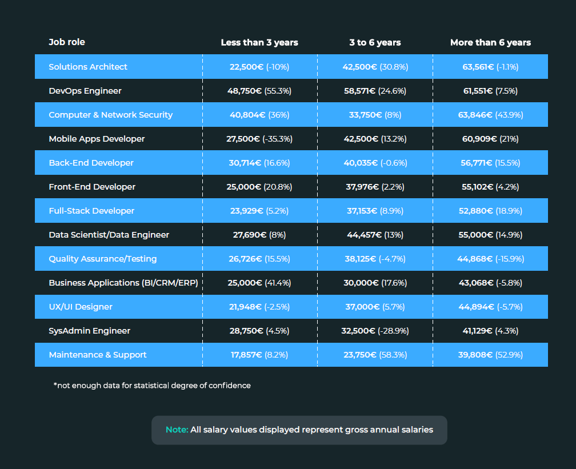Click the 41,129€ (4.3%) cell
Image resolution: width=576 pixels, height=469 pixels.
click(x=490, y=331)
